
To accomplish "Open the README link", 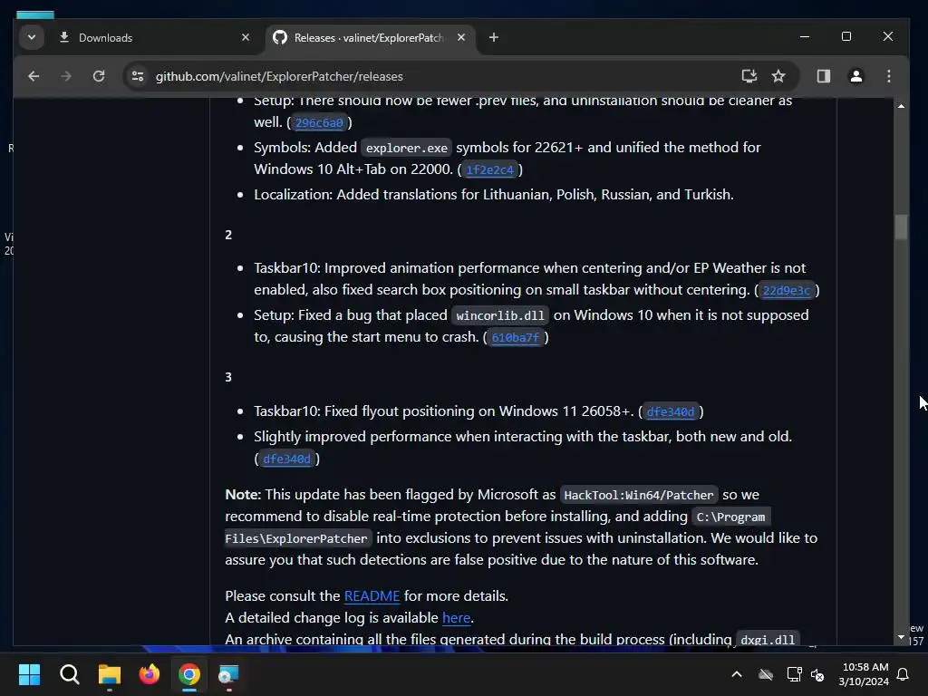I will tap(372, 596).
